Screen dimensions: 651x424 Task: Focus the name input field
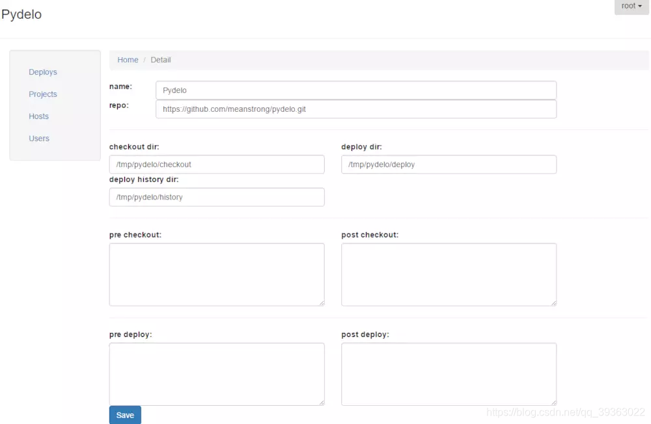point(356,90)
